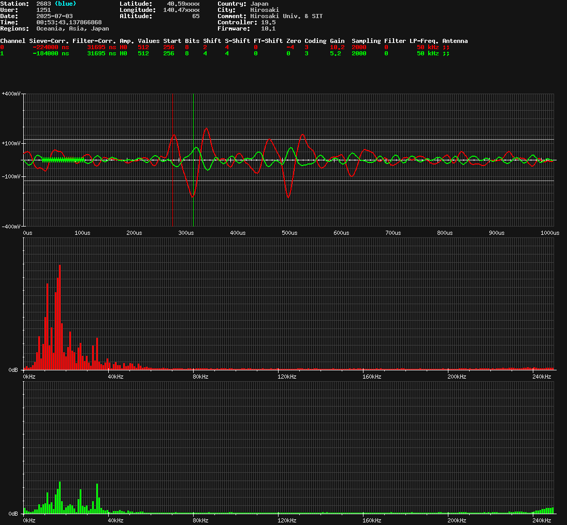Click the "Antenna" column header
This screenshot has width=567, height=525.
pyautogui.click(x=455, y=41)
